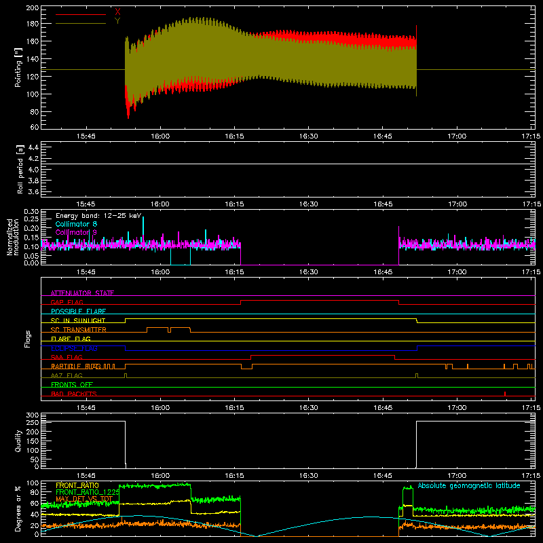Image resolution: width=543 pixels, height=543 pixels.
Task: Click the Normalized modulation axis title
Action: click(13, 237)
